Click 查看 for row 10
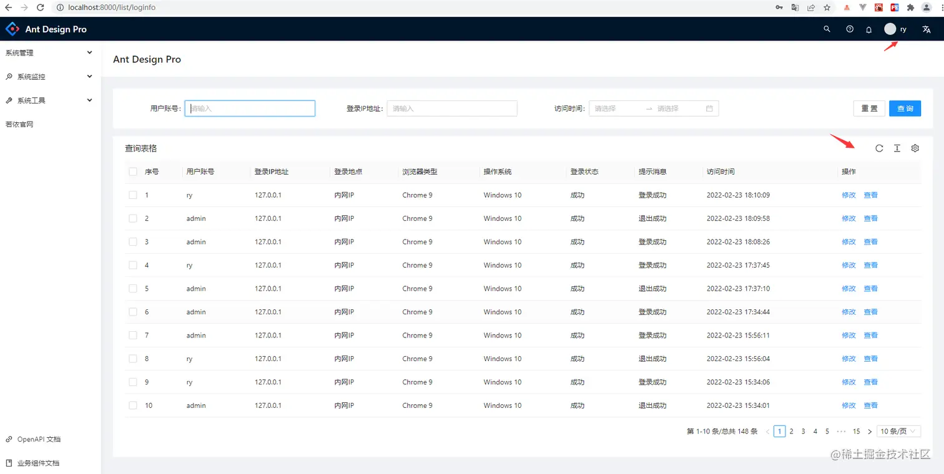This screenshot has height=474, width=944. pos(871,405)
